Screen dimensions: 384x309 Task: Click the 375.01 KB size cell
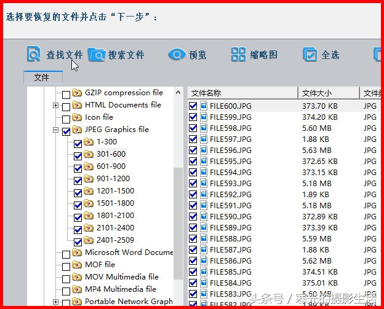(x=320, y=283)
